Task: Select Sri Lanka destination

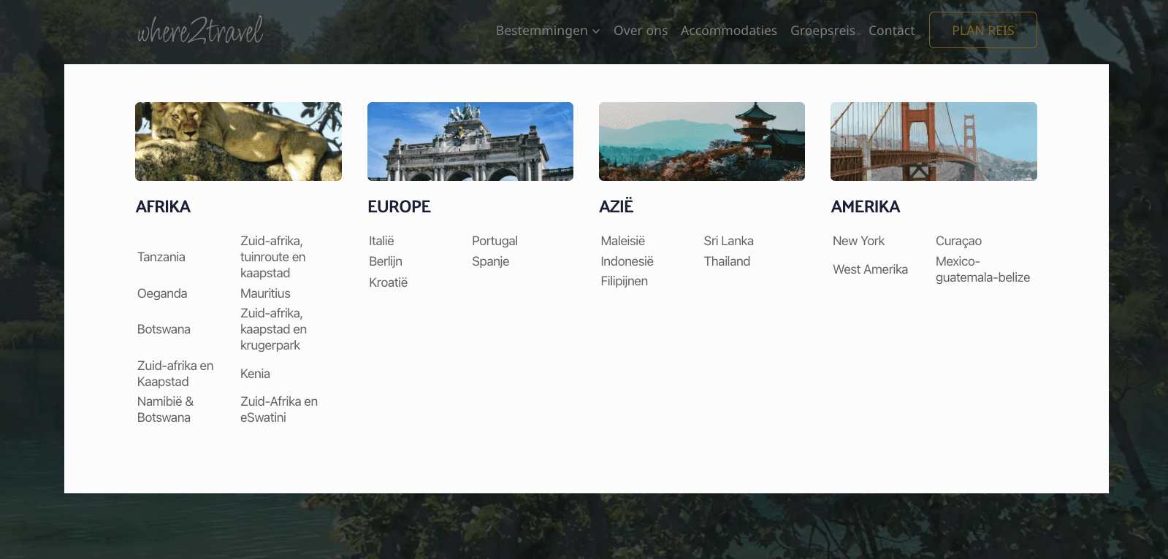Action: point(728,241)
